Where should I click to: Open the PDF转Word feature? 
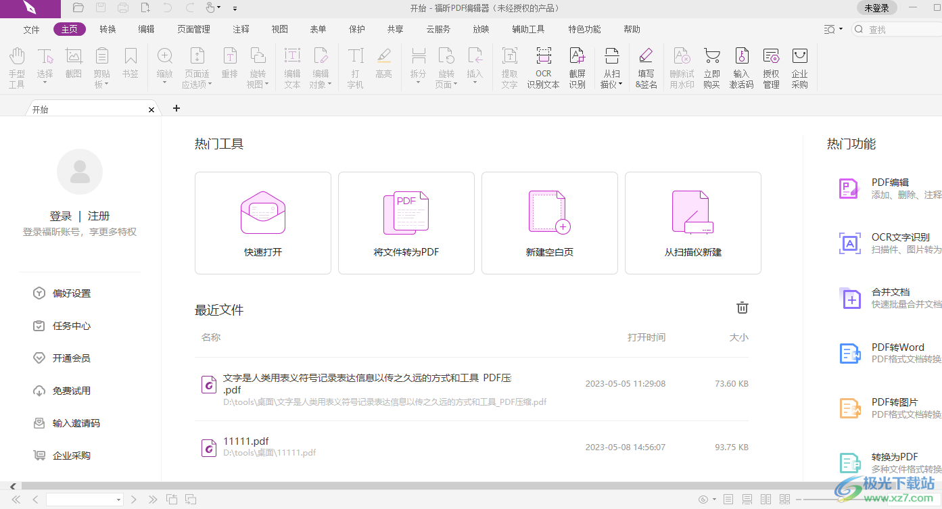pyautogui.click(x=890, y=353)
